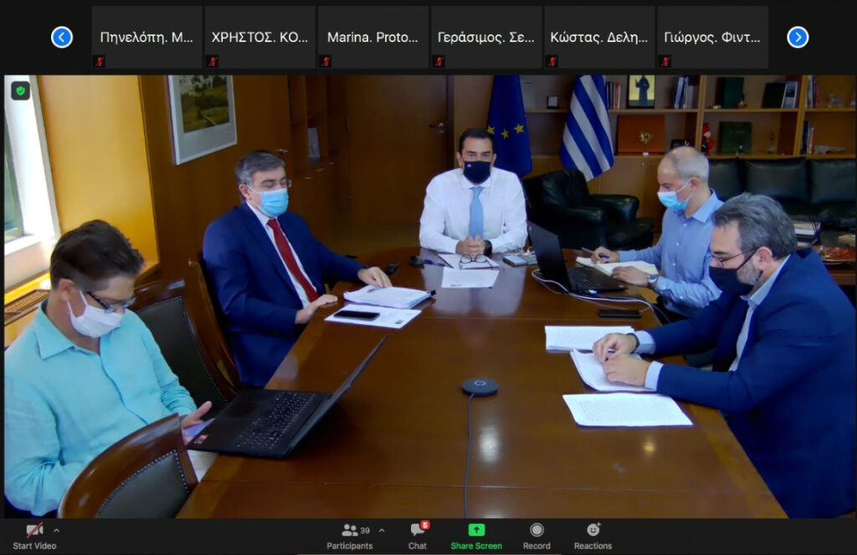Select the Marina Proto participant tile

pyautogui.click(x=372, y=37)
